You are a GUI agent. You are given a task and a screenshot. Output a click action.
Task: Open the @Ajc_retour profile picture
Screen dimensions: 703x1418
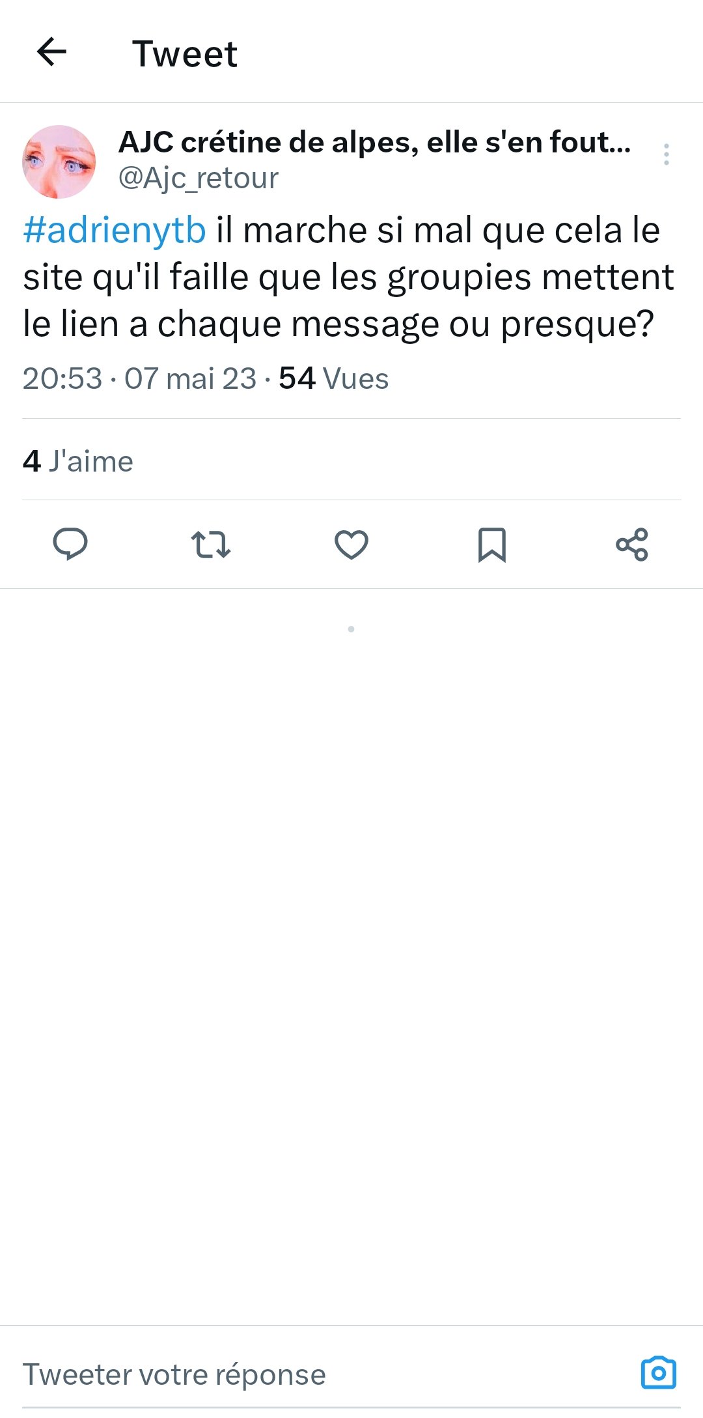coord(59,162)
